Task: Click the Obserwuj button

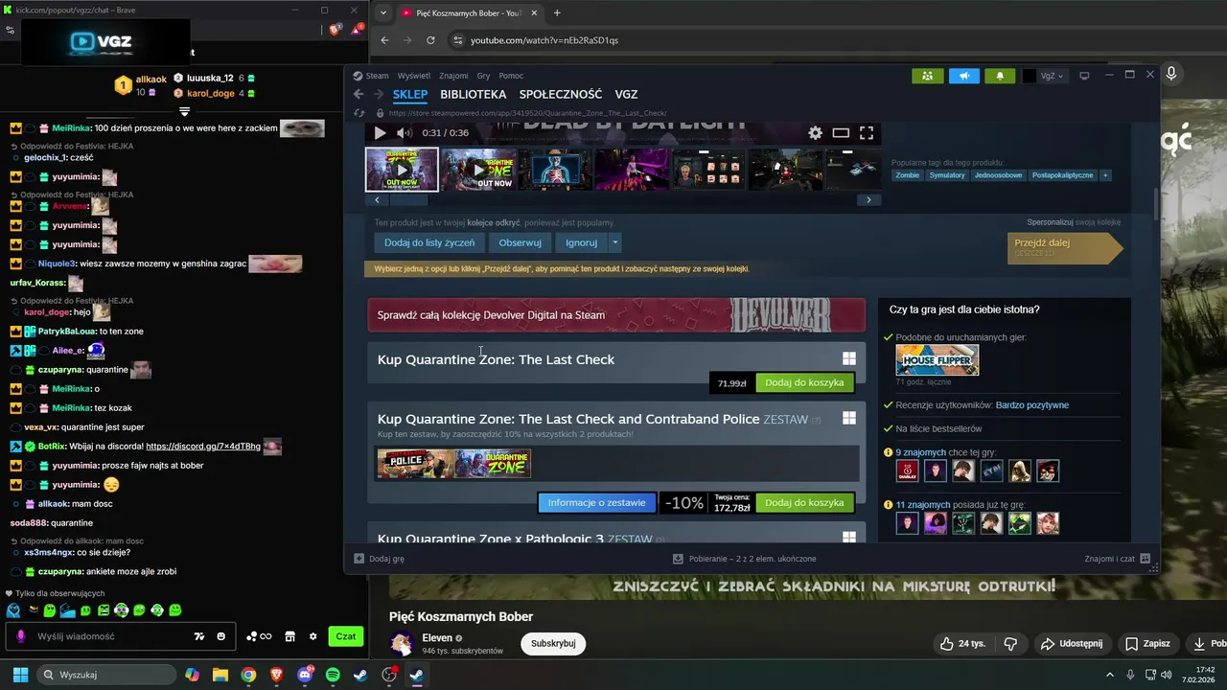Action: (521, 242)
